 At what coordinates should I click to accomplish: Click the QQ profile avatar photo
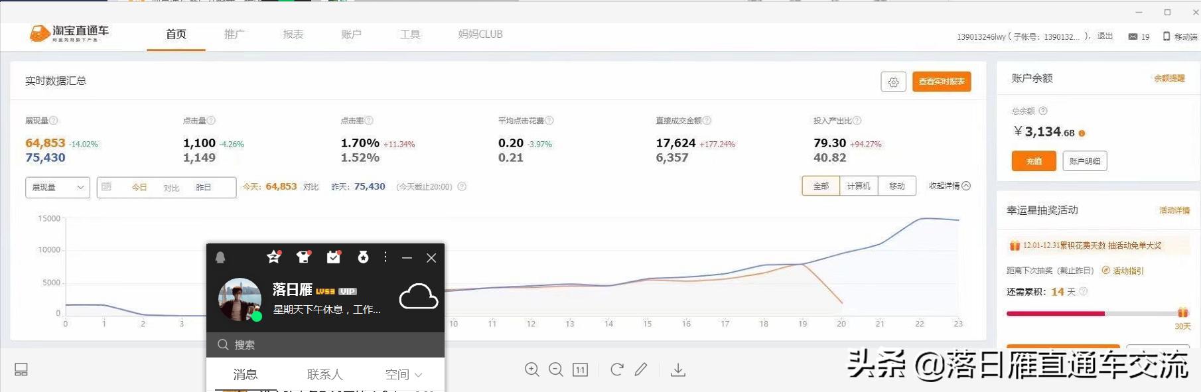point(240,299)
